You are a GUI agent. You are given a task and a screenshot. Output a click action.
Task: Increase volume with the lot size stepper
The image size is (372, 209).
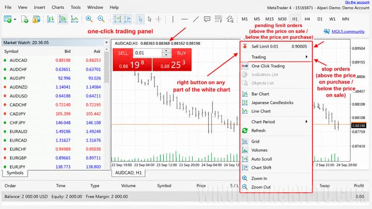pos(166,51)
